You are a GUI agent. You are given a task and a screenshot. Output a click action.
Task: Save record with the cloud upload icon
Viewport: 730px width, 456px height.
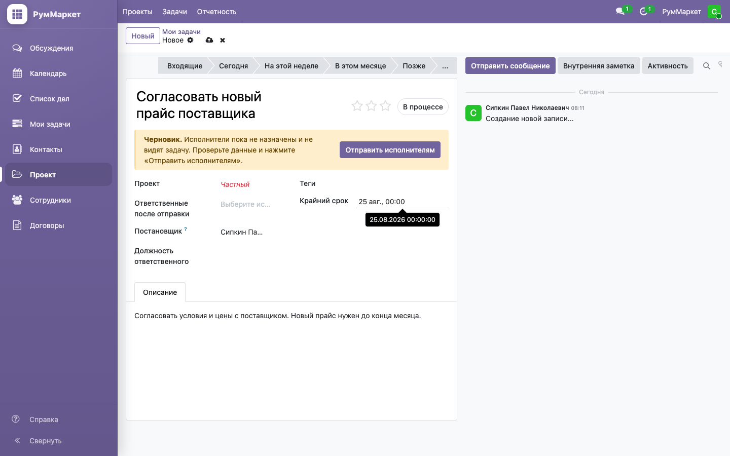click(209, 40)
